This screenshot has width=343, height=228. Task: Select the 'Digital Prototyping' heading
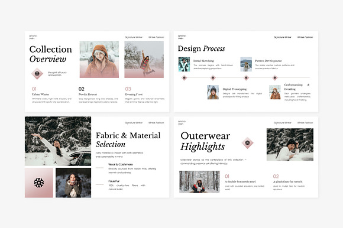coord(235,89)
